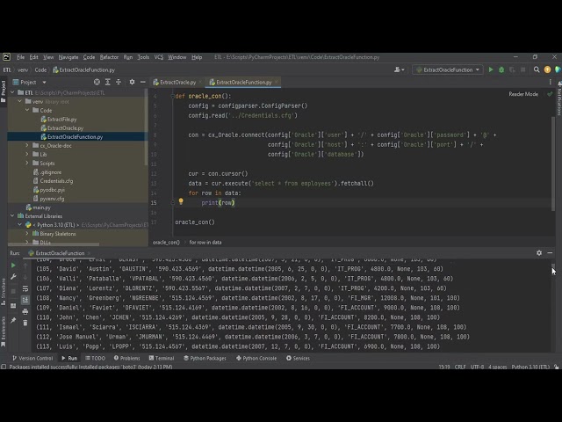This screenshot has width=562, height=422.
Task: Expand all items in Project tree
Action: click(107, 82)
